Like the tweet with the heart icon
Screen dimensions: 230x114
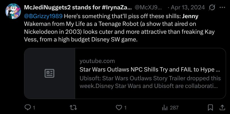click(x=119, y=107)
